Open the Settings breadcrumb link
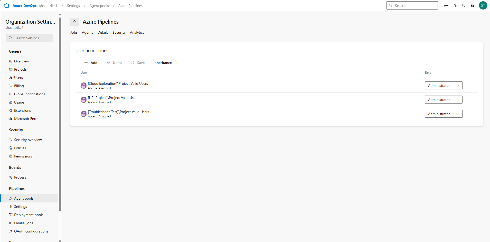The image size is (490, 242). 73,6
